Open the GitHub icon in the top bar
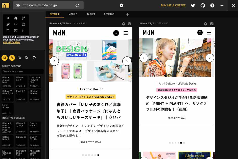This screenshot has width=238, height=159. click(x=203, y=5)
